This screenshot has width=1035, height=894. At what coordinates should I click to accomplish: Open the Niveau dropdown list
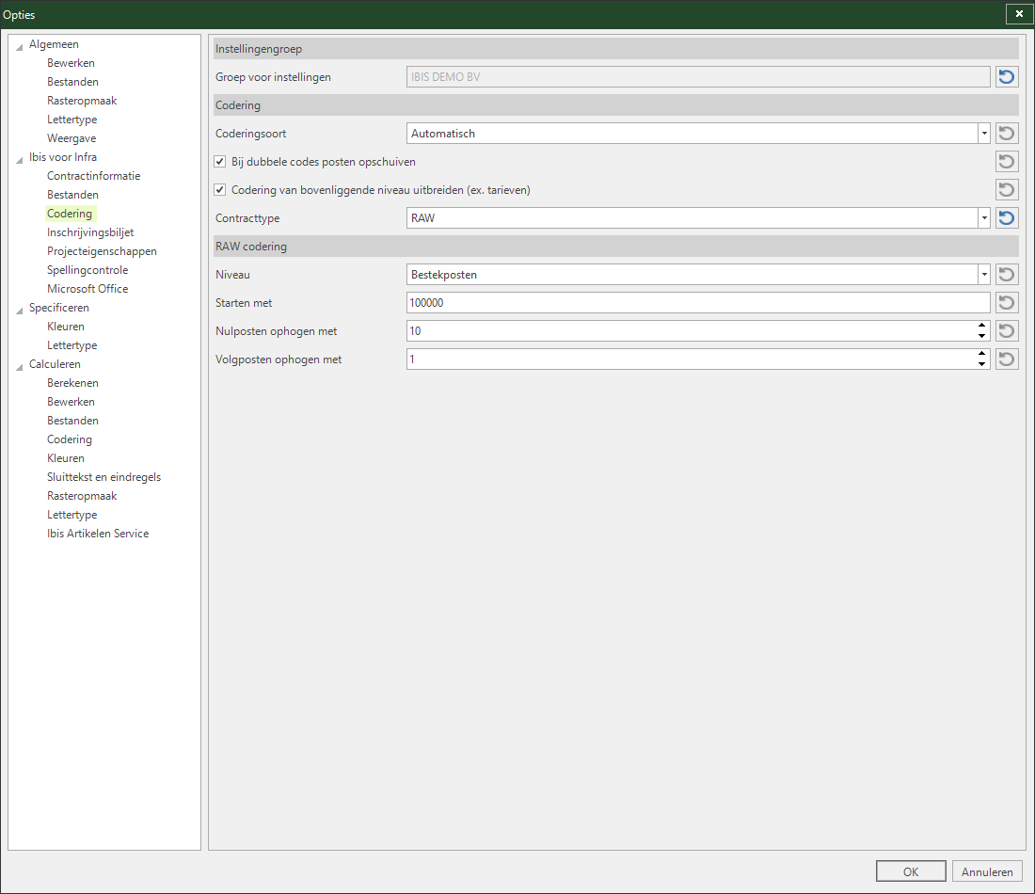983,275
